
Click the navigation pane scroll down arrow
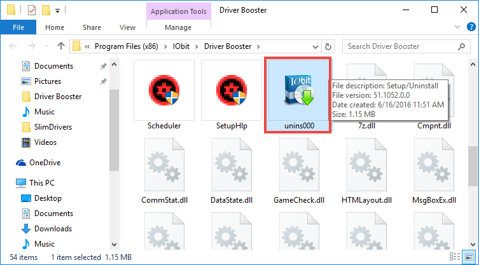[114, 244]
